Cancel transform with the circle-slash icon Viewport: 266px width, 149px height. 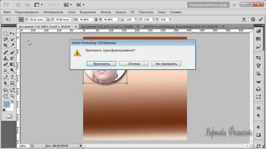(x=253, y=19)
